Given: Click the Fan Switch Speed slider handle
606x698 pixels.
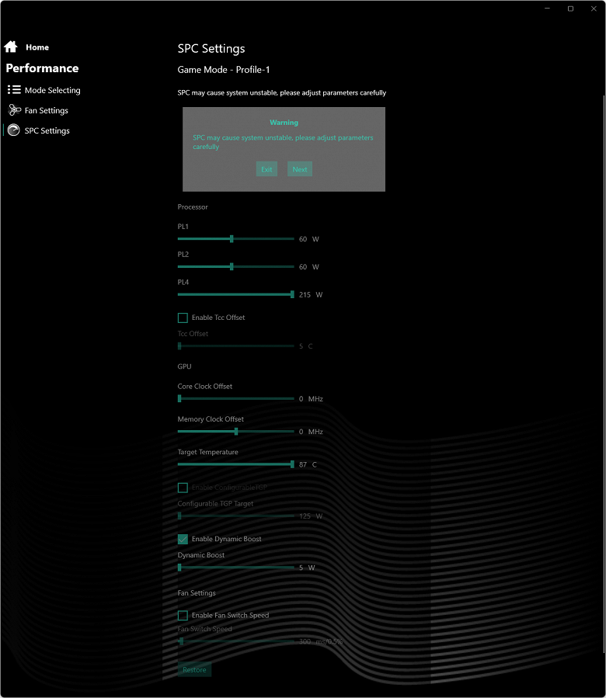Looking at the screenshot, I should pos(181,641).
